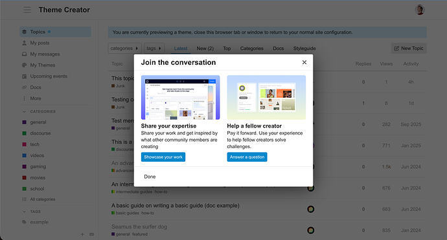The height and width of the screenshot is (240, 447).
Task: Switch to the Categories tab
Action: pos(252,49)
